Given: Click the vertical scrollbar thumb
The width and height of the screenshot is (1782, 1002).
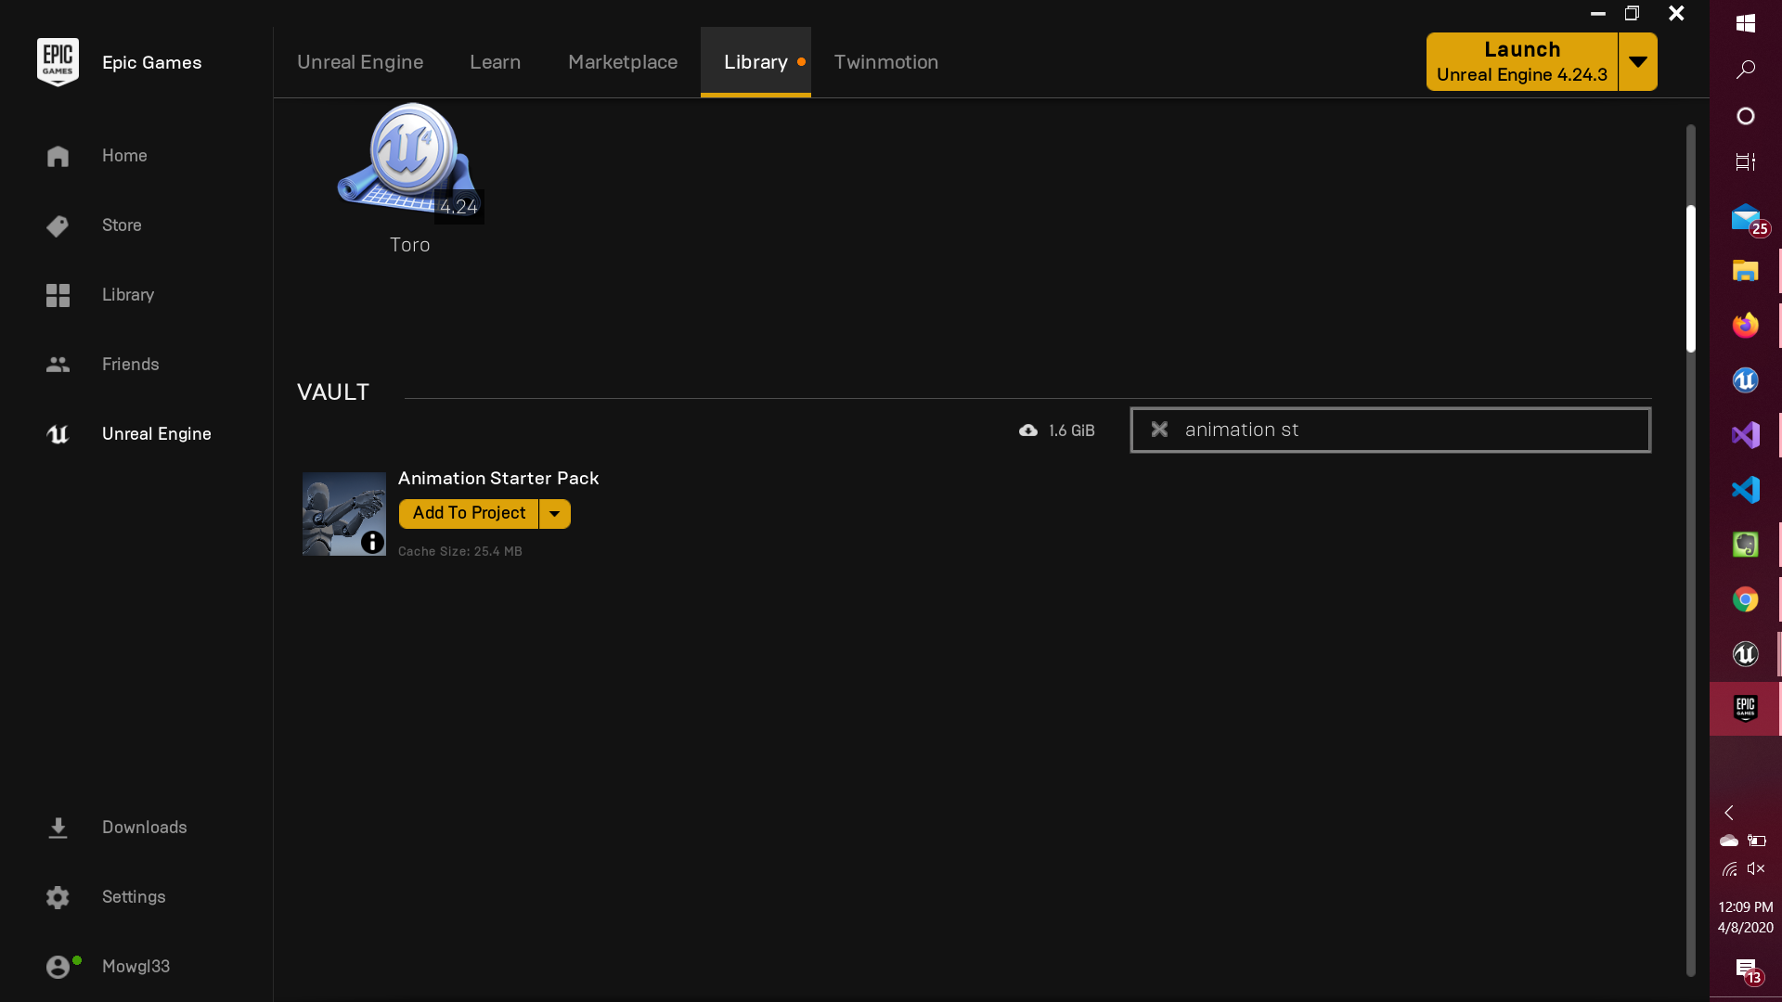Looking at the screenshot, I should pos(1690,278).
